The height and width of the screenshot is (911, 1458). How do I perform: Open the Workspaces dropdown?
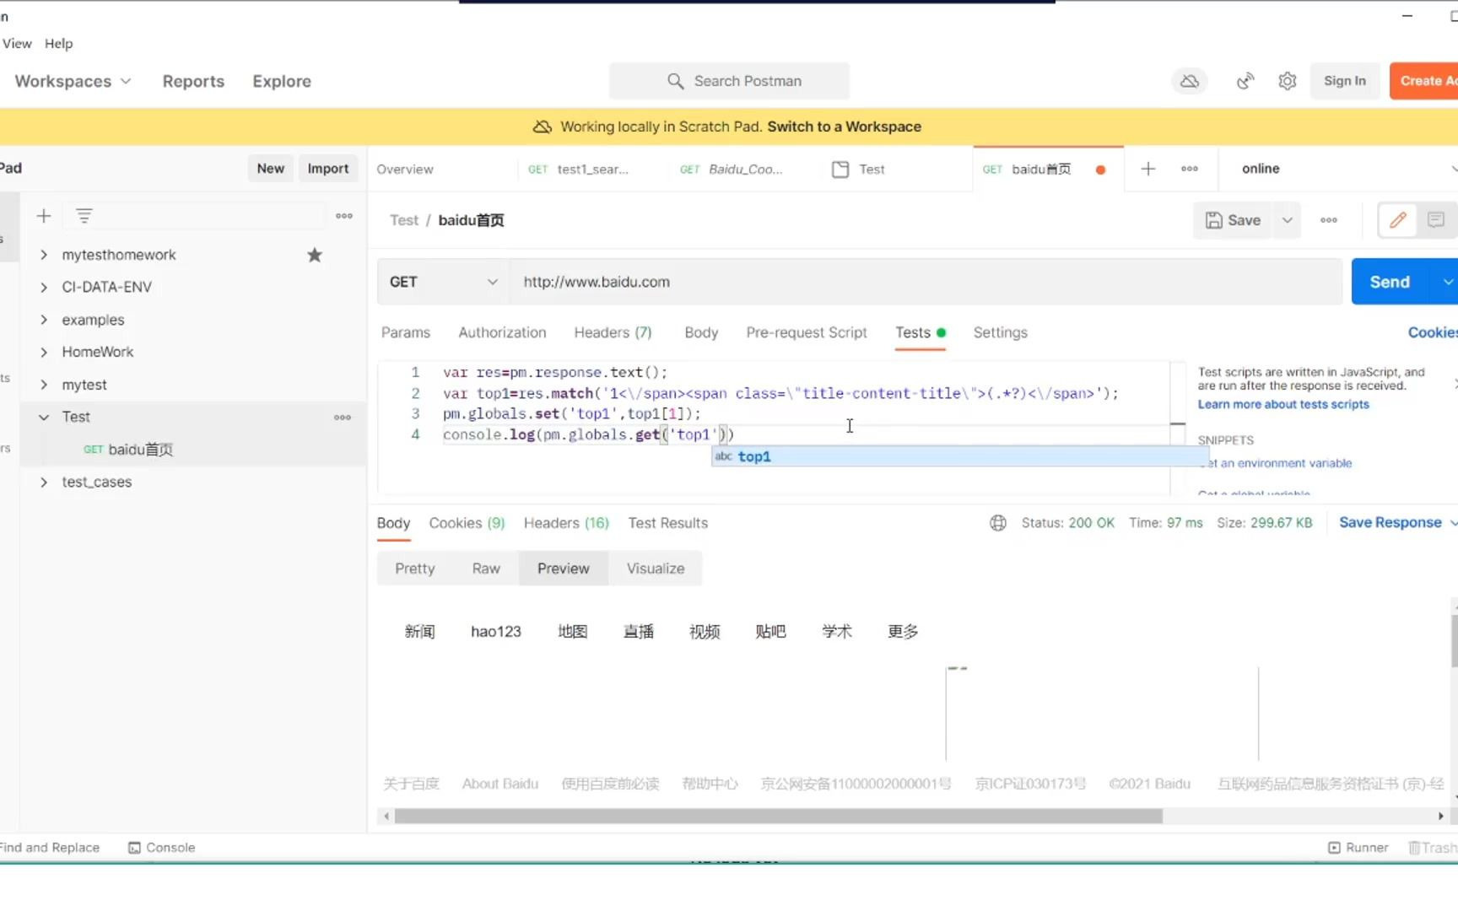point(73,81)
